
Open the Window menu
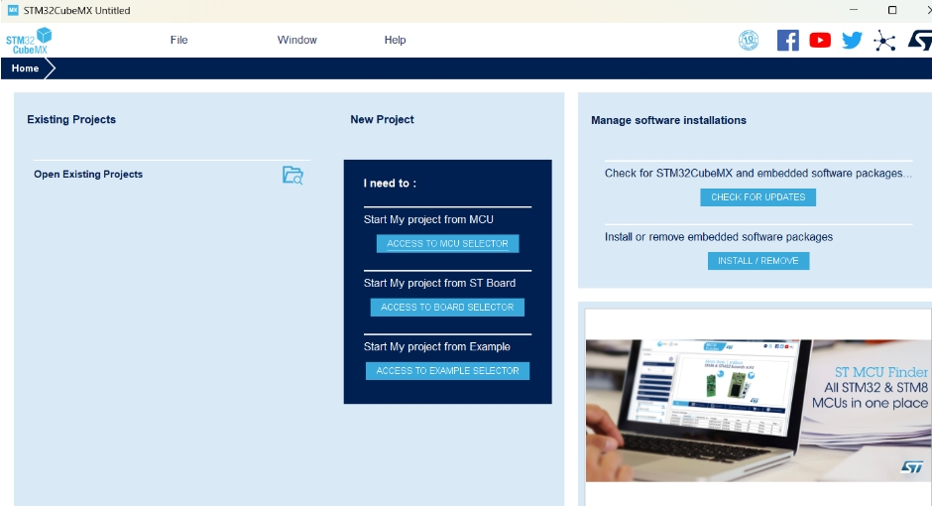click(x=296, y=40)
